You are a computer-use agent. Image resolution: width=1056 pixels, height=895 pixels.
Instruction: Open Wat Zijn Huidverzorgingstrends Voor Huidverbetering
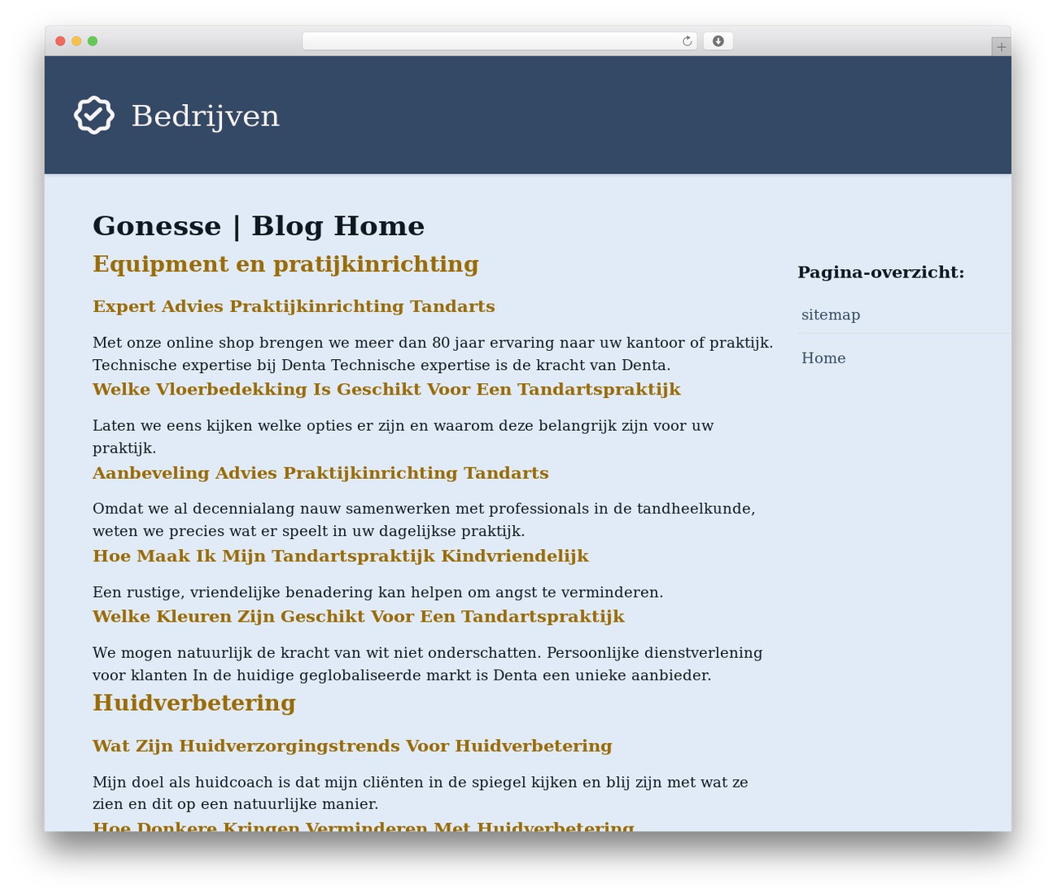(352, 746)
